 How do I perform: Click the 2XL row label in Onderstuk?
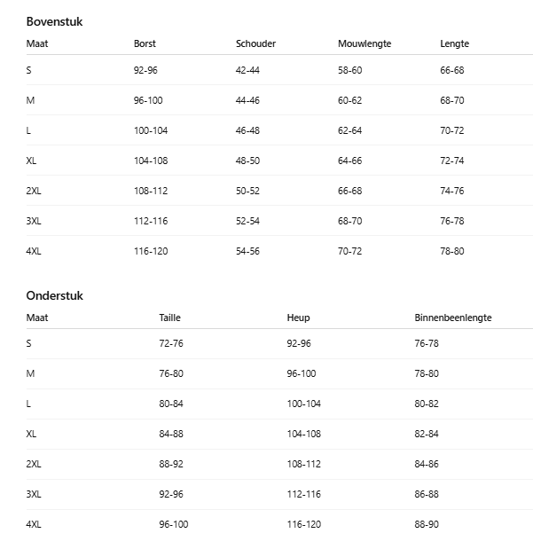[x=35, y=464]
